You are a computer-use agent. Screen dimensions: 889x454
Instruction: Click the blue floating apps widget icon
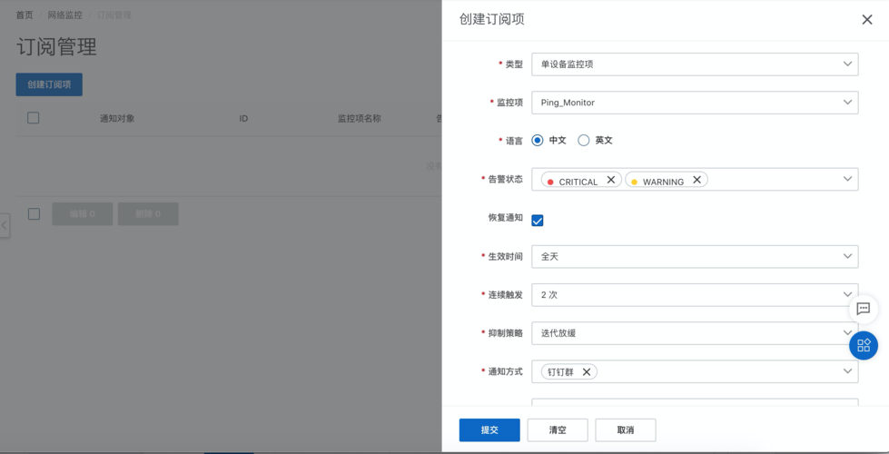coord(863,345)
